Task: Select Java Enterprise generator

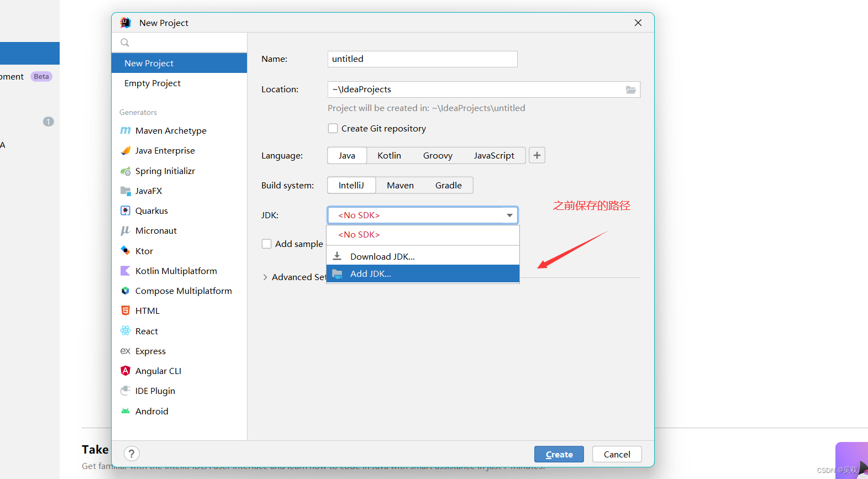Action: pos(179,150)
